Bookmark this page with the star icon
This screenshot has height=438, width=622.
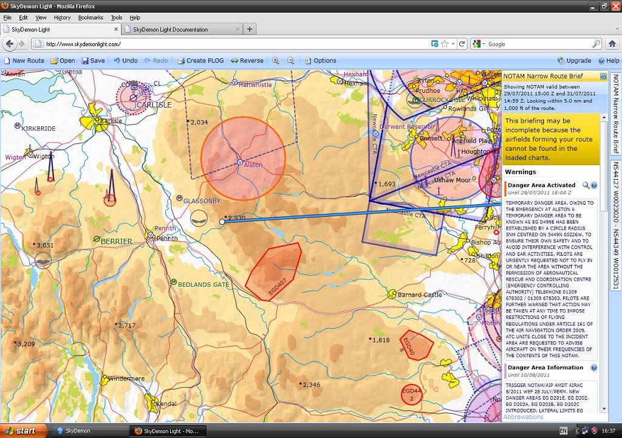coord(445,44)
